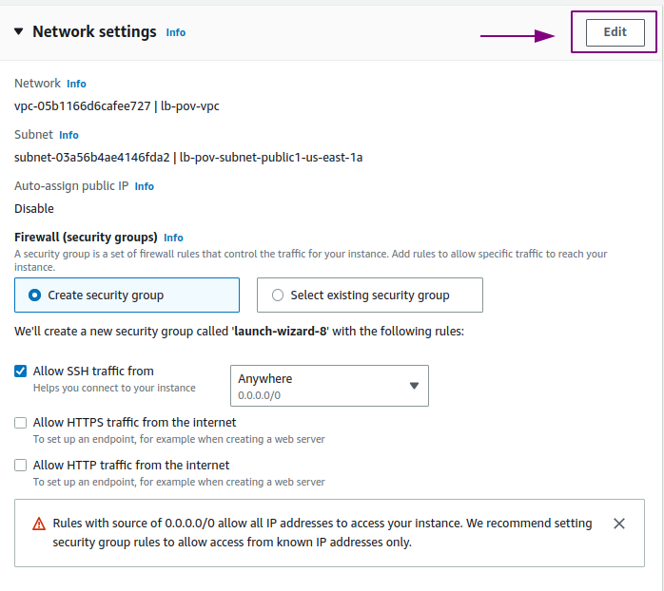
Task: Click the VPC ID text vpc-05b1166d6cafee727
Action: (x=83, y=105)
